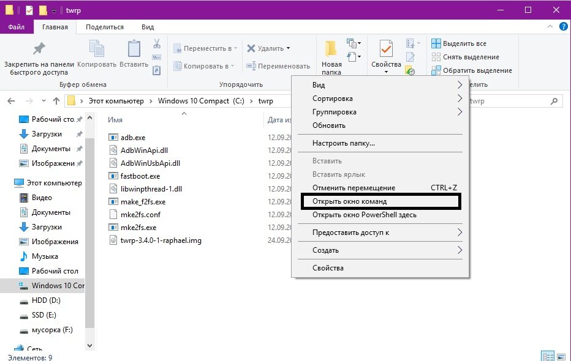
Task: Click the Cut scissors icon
Action: 157,43
